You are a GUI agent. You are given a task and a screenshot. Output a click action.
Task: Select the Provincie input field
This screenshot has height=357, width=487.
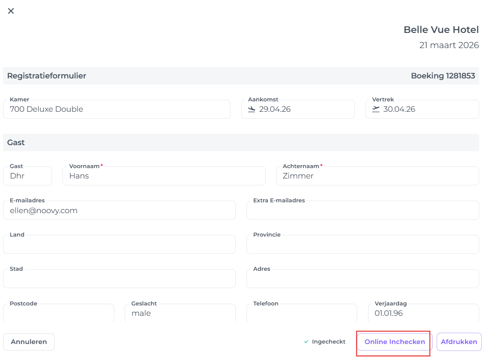click(362, 245)
